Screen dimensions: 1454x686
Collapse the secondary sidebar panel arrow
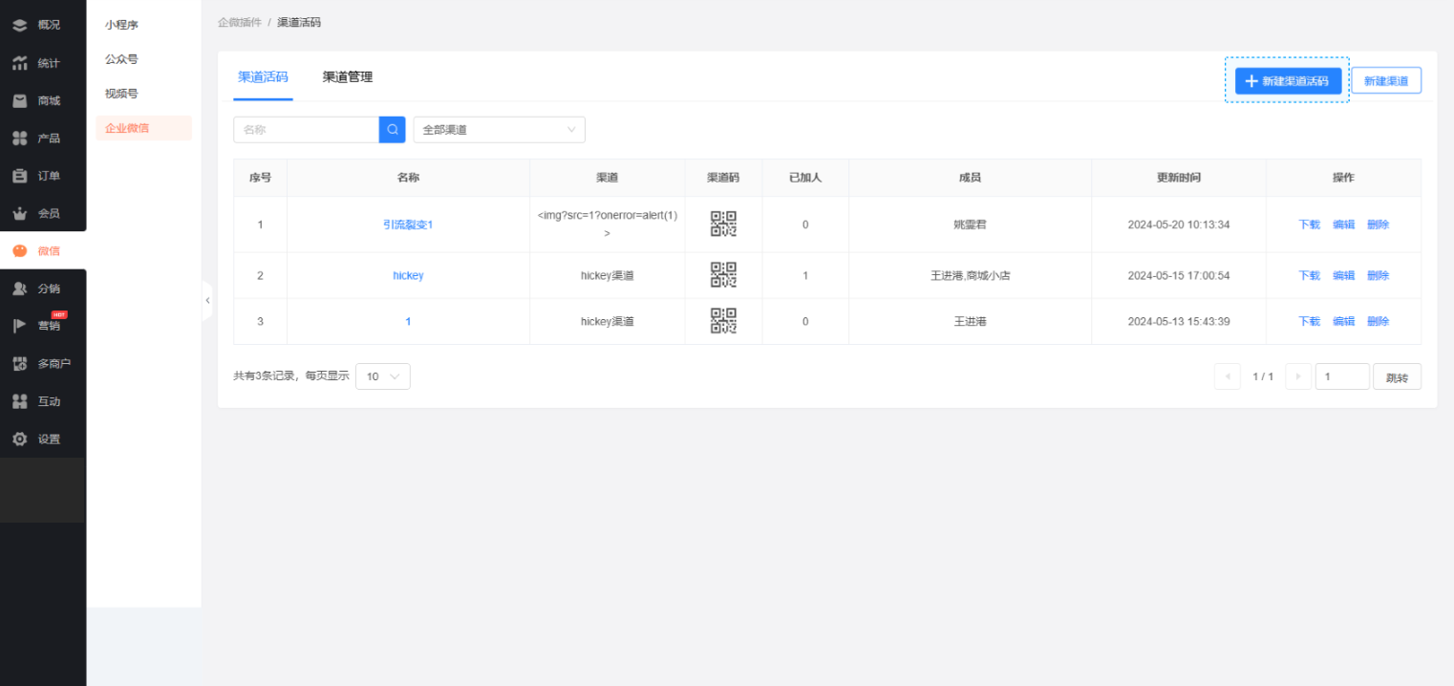click(207, 300)
